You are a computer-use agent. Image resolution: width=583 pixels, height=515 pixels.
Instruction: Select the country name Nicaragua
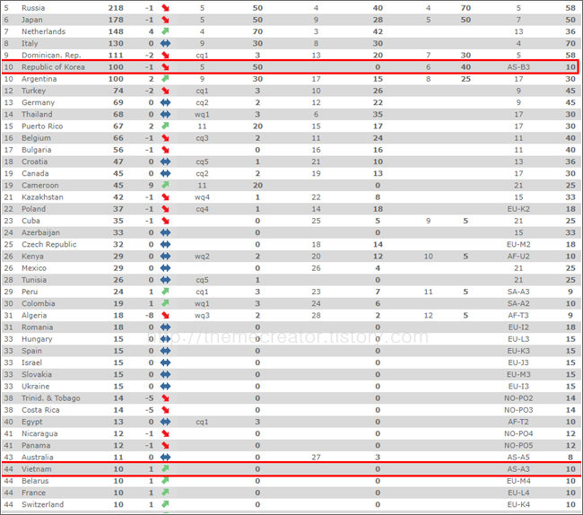pos(39,434)
